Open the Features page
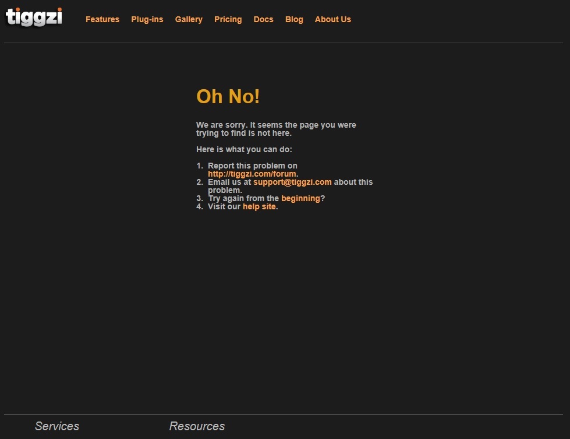 (102, 19)
